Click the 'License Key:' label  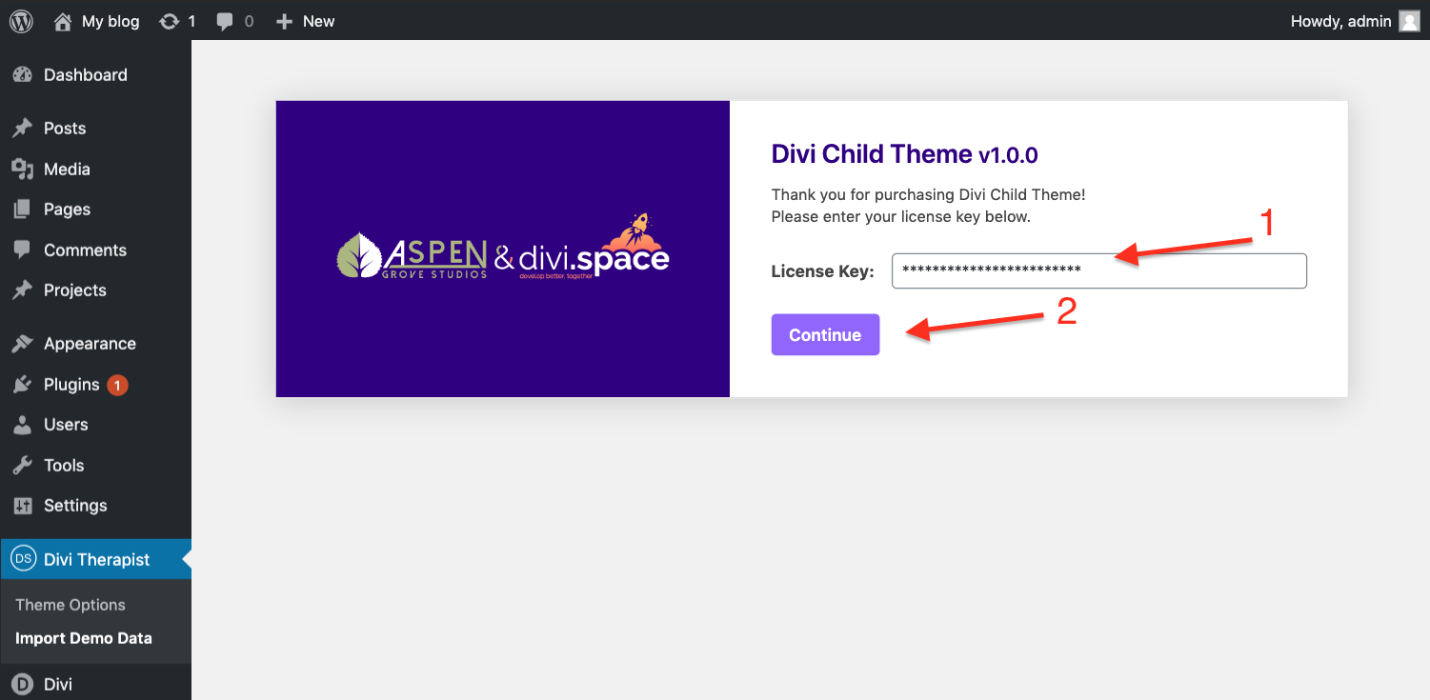click(822, 271)
